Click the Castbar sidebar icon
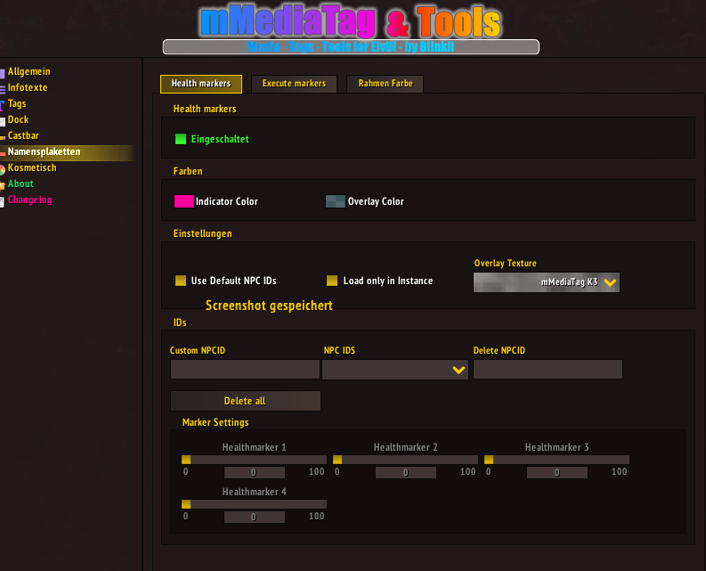This screenshot has height=571, width=706. tap(3, 136)
